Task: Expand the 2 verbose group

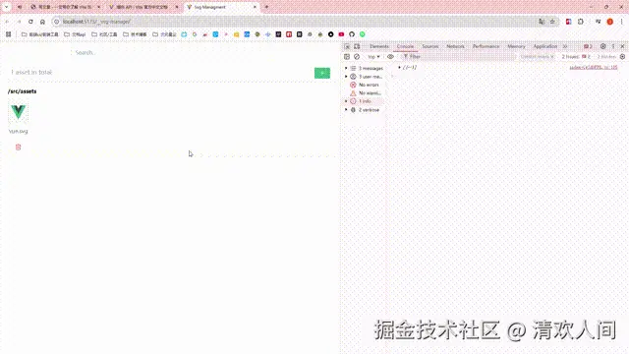Action: tap(346, 109)
